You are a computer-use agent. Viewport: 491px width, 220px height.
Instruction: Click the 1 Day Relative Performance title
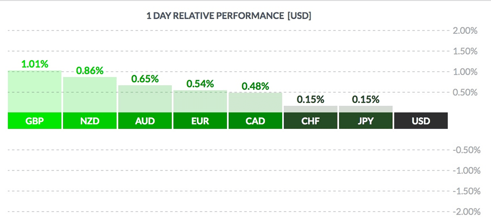(229, 16)
